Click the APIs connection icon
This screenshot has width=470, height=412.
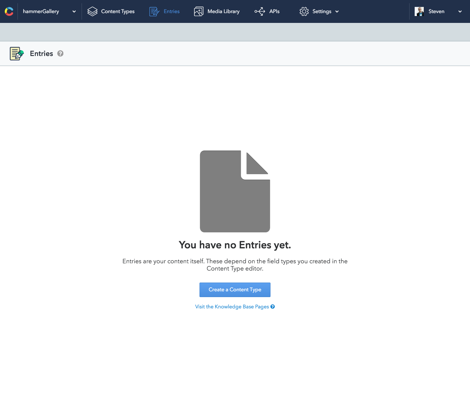pyautogui.click(x=260, y=12)
